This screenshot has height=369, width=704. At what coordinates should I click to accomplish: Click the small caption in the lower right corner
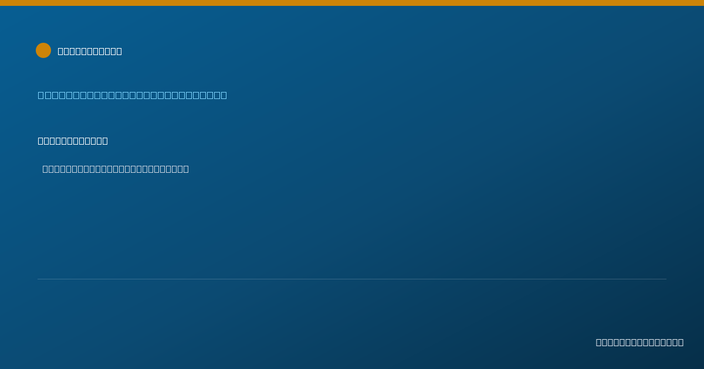pos(639,342)
